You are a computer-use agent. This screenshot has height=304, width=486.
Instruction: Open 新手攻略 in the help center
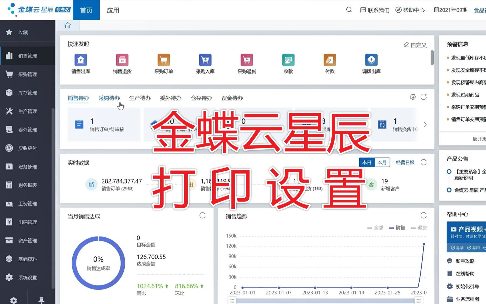[461, 261]
